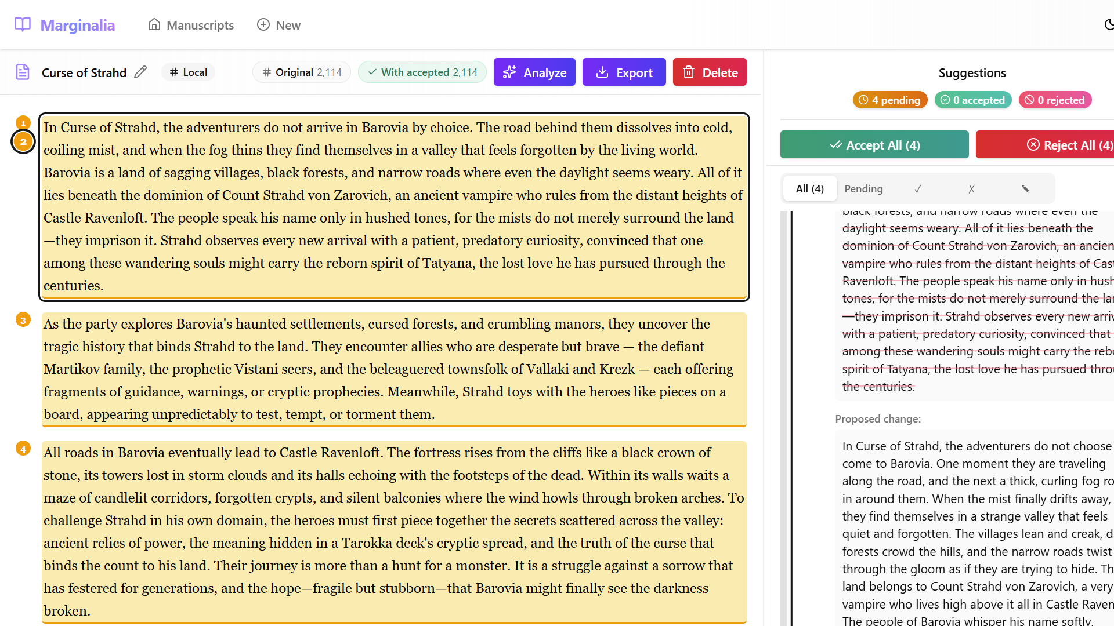Open the rejected X filter tab
Screen dimensions: 1114x626
[971, 188]
